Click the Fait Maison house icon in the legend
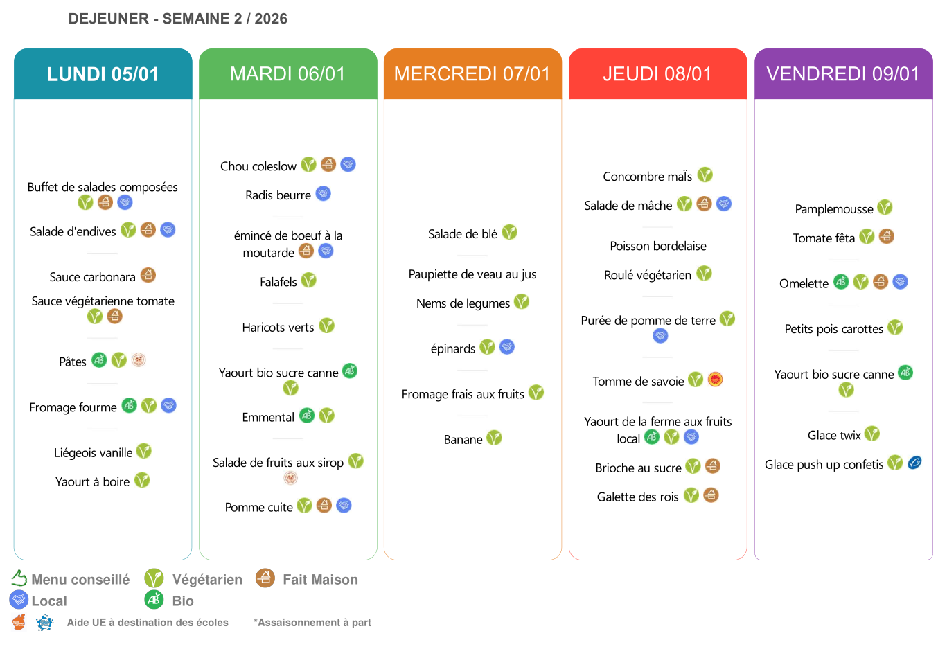The image size is (938, 658). click(265, 578)
